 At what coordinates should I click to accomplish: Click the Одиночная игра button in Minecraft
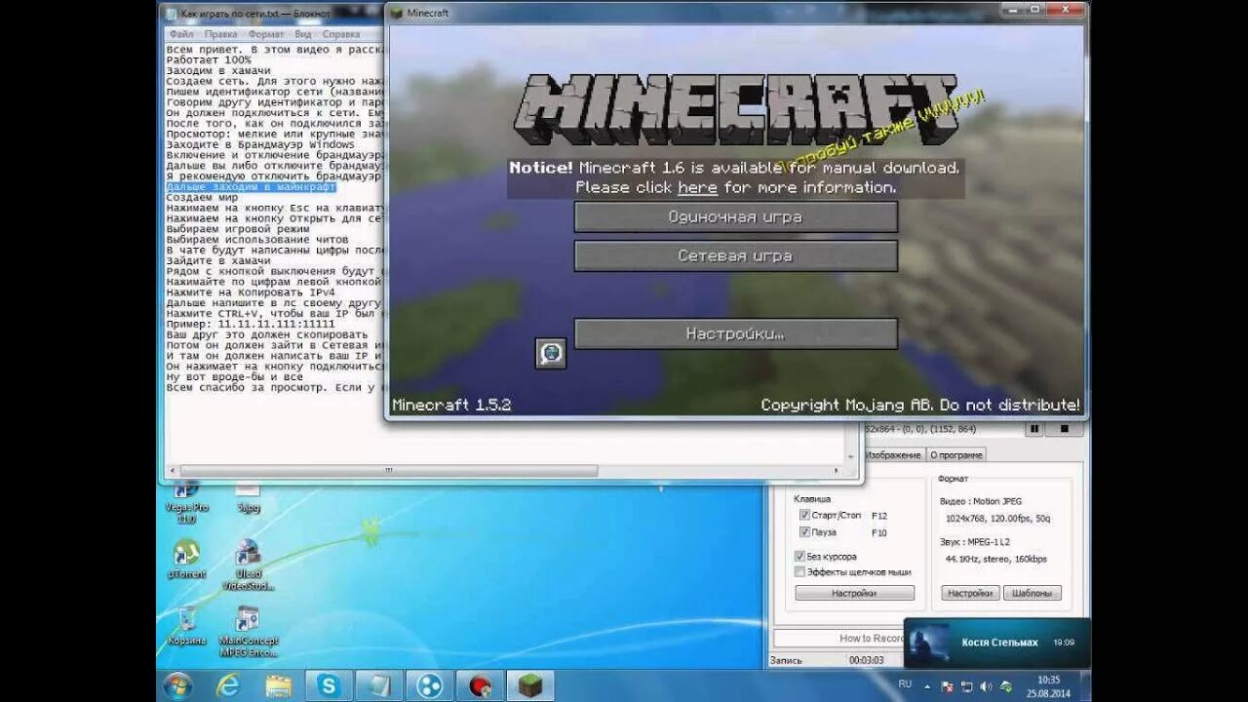click(x=735, y=217)
